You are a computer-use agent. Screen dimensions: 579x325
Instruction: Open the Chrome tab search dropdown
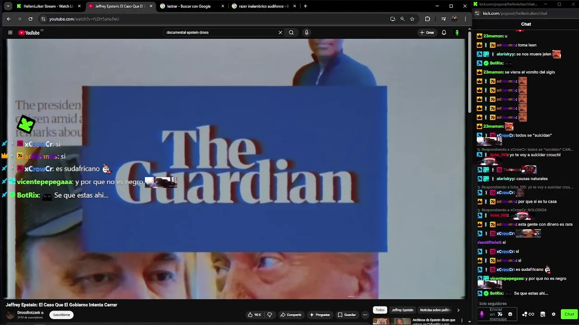coord(8,6)
